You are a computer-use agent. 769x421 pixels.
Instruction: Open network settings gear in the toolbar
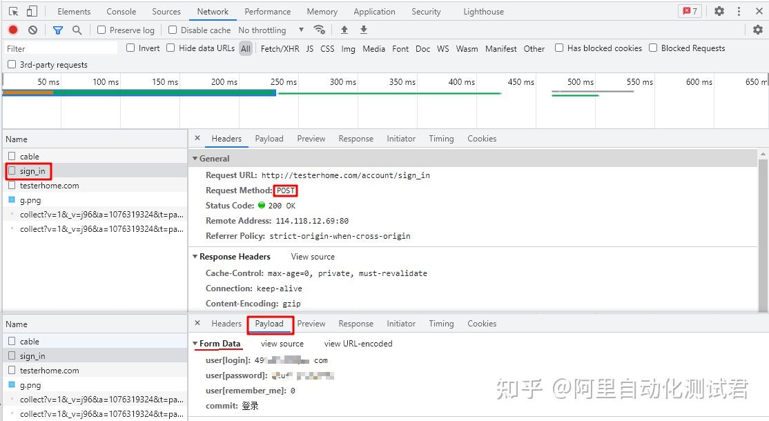(758, 30)
